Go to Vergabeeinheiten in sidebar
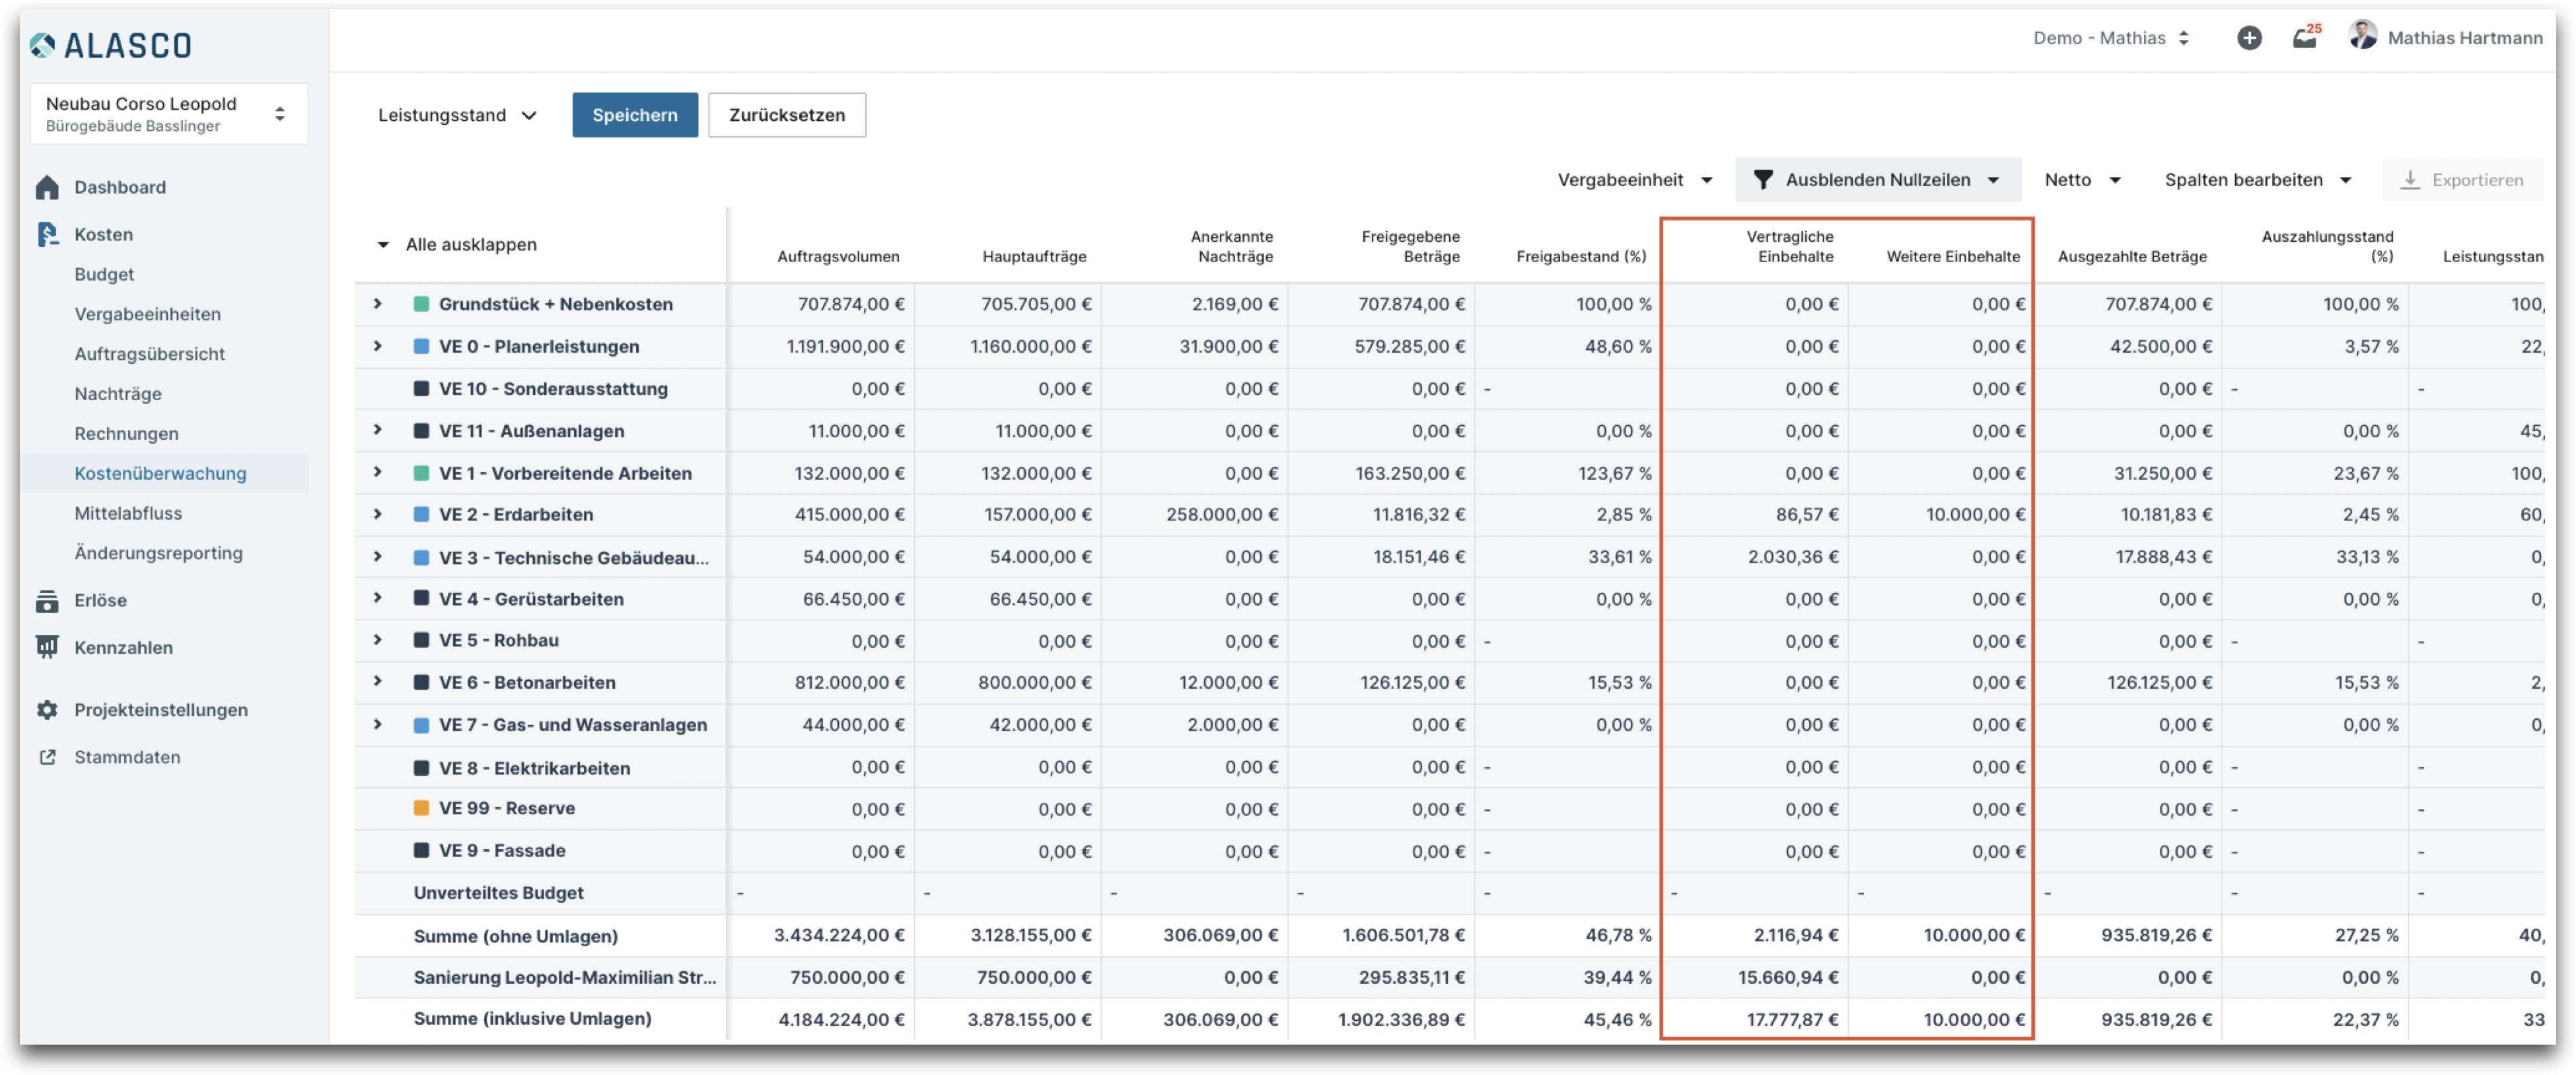2576x1075 pixels. [148, 314]
